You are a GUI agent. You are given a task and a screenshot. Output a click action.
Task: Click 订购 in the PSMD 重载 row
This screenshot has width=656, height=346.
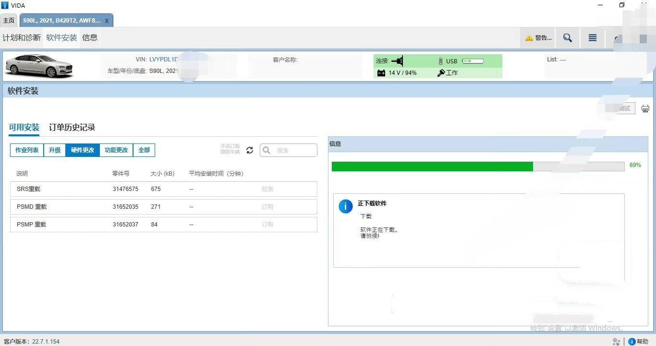(267, 207)
